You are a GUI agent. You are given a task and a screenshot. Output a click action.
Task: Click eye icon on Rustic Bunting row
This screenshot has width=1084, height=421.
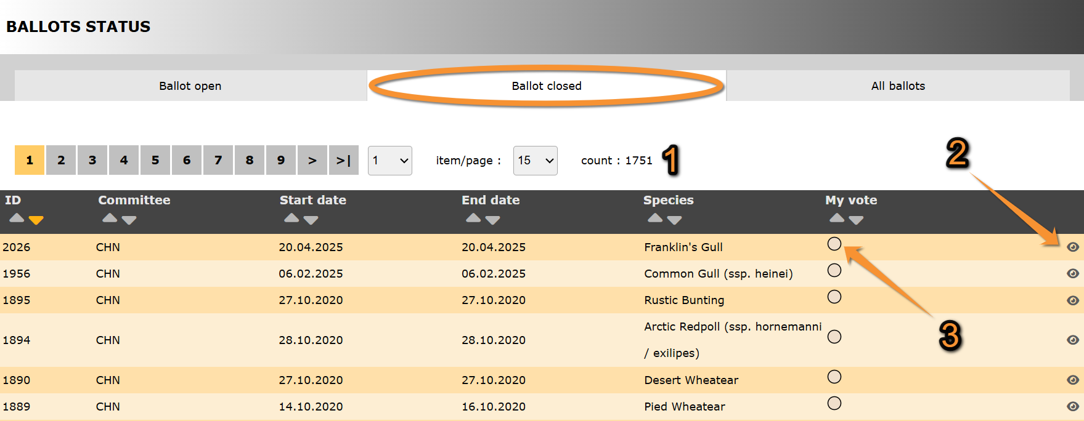click(1072, 300)
